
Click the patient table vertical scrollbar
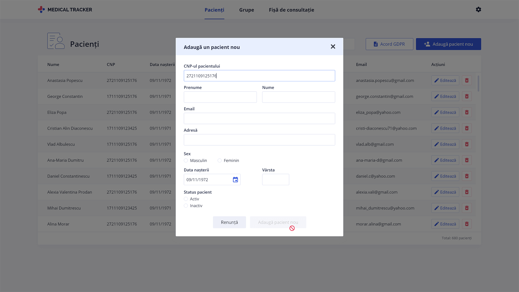[x=478, y=83]
